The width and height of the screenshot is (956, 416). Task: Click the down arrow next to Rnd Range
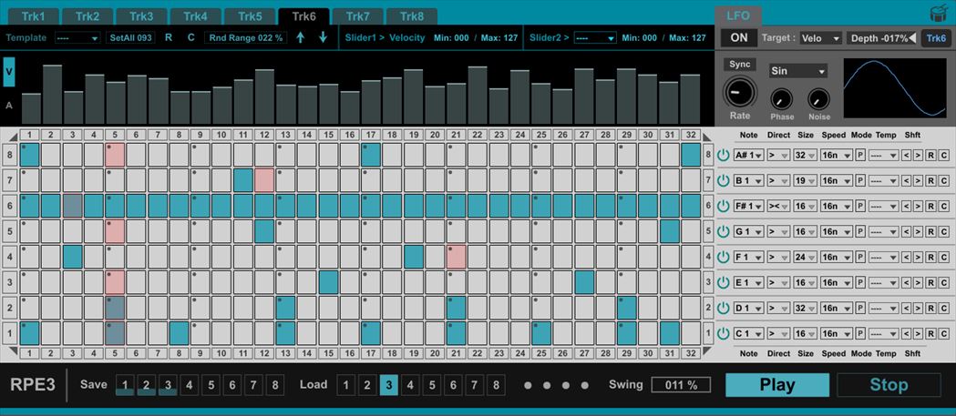click(323, 37)
